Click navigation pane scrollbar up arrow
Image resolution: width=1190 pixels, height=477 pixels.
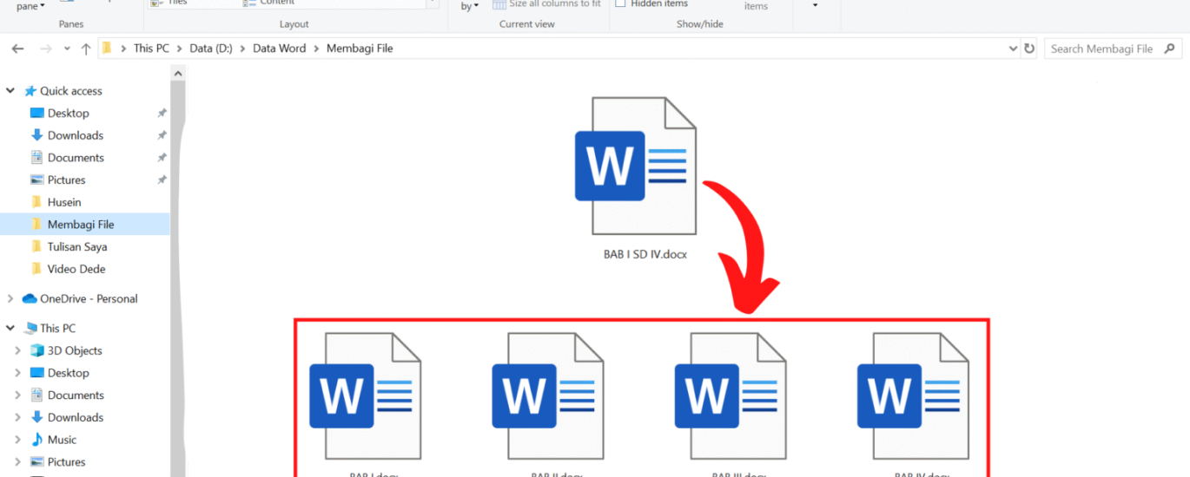pos(178,74)
